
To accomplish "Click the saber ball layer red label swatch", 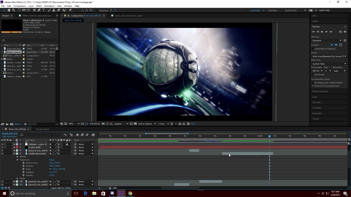I will tap(17, 147).
